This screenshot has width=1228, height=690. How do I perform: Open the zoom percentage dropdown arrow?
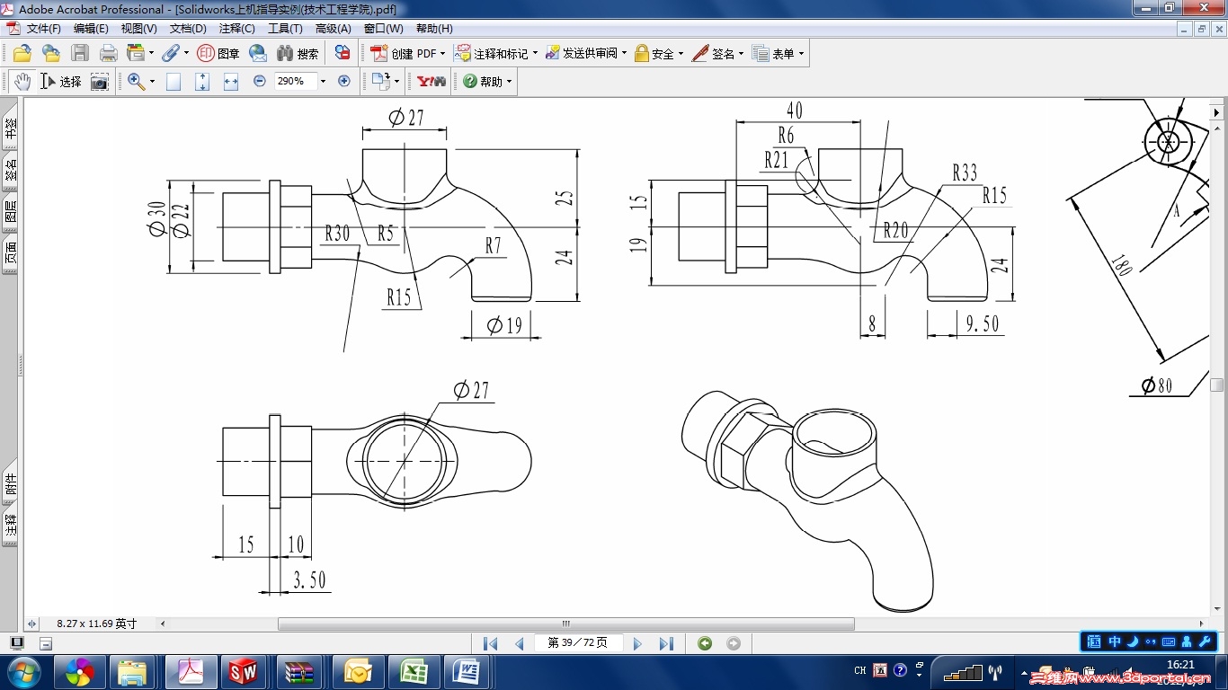pyautogui.click(x=323, y=81)
